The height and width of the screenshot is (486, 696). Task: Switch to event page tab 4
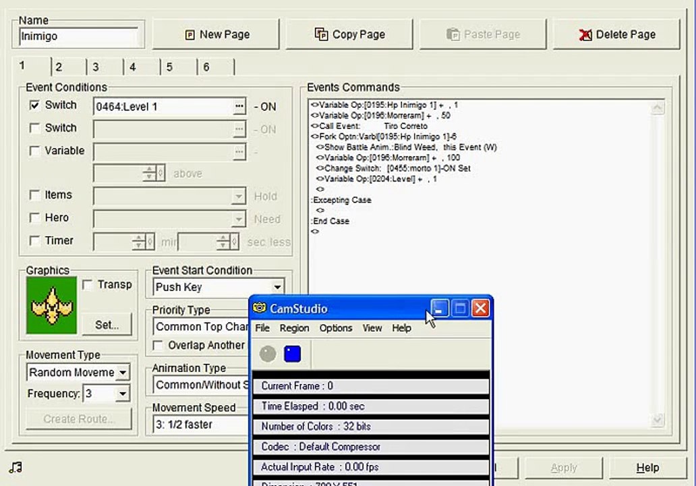[142, 67]
